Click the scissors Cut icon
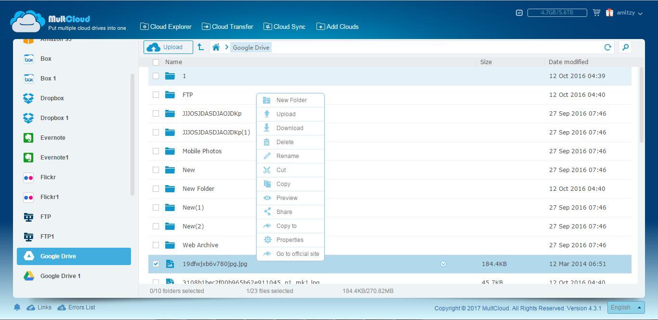Viewport: 658px width, 320px height. (x=266, y=170)
